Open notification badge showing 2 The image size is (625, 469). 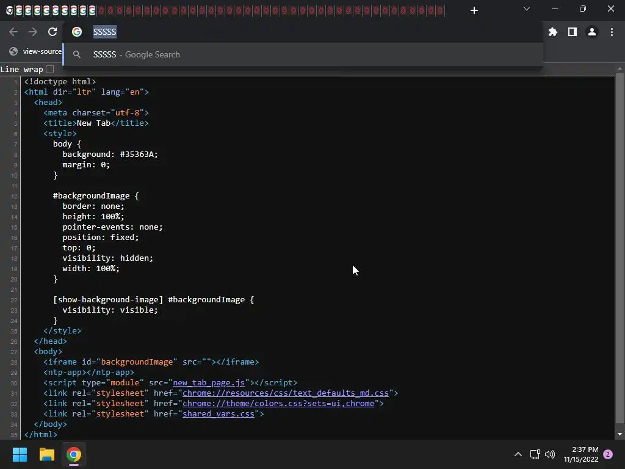click(608, 454)
